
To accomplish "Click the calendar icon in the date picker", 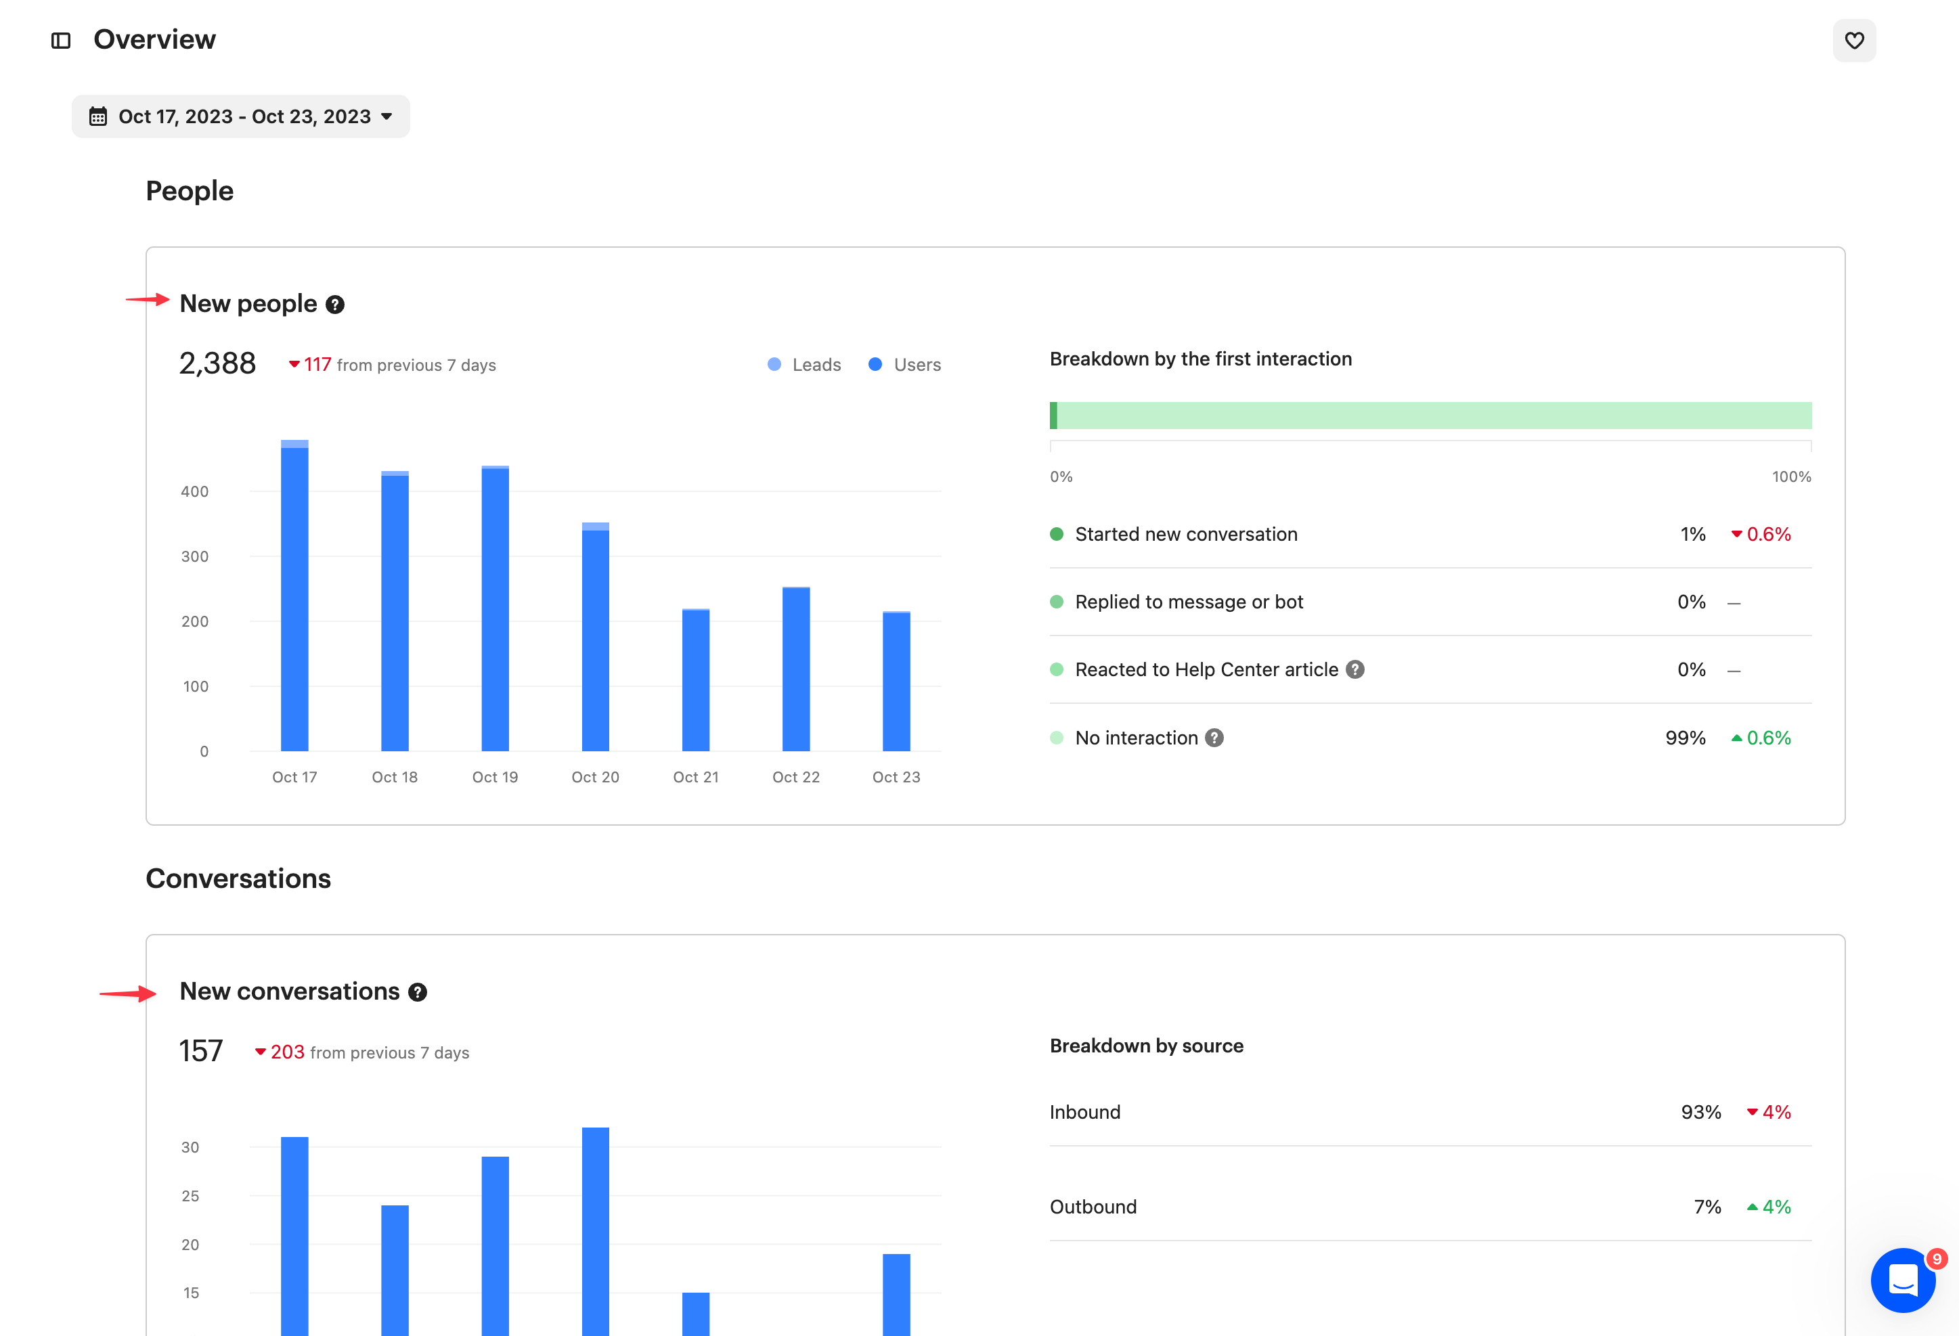I will click(97, 116).
